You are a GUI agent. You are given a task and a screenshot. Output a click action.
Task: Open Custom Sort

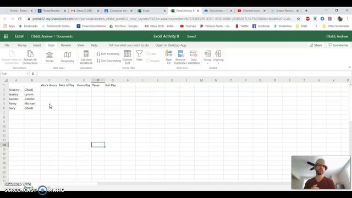pyautogui.click(x=127, y=57)
